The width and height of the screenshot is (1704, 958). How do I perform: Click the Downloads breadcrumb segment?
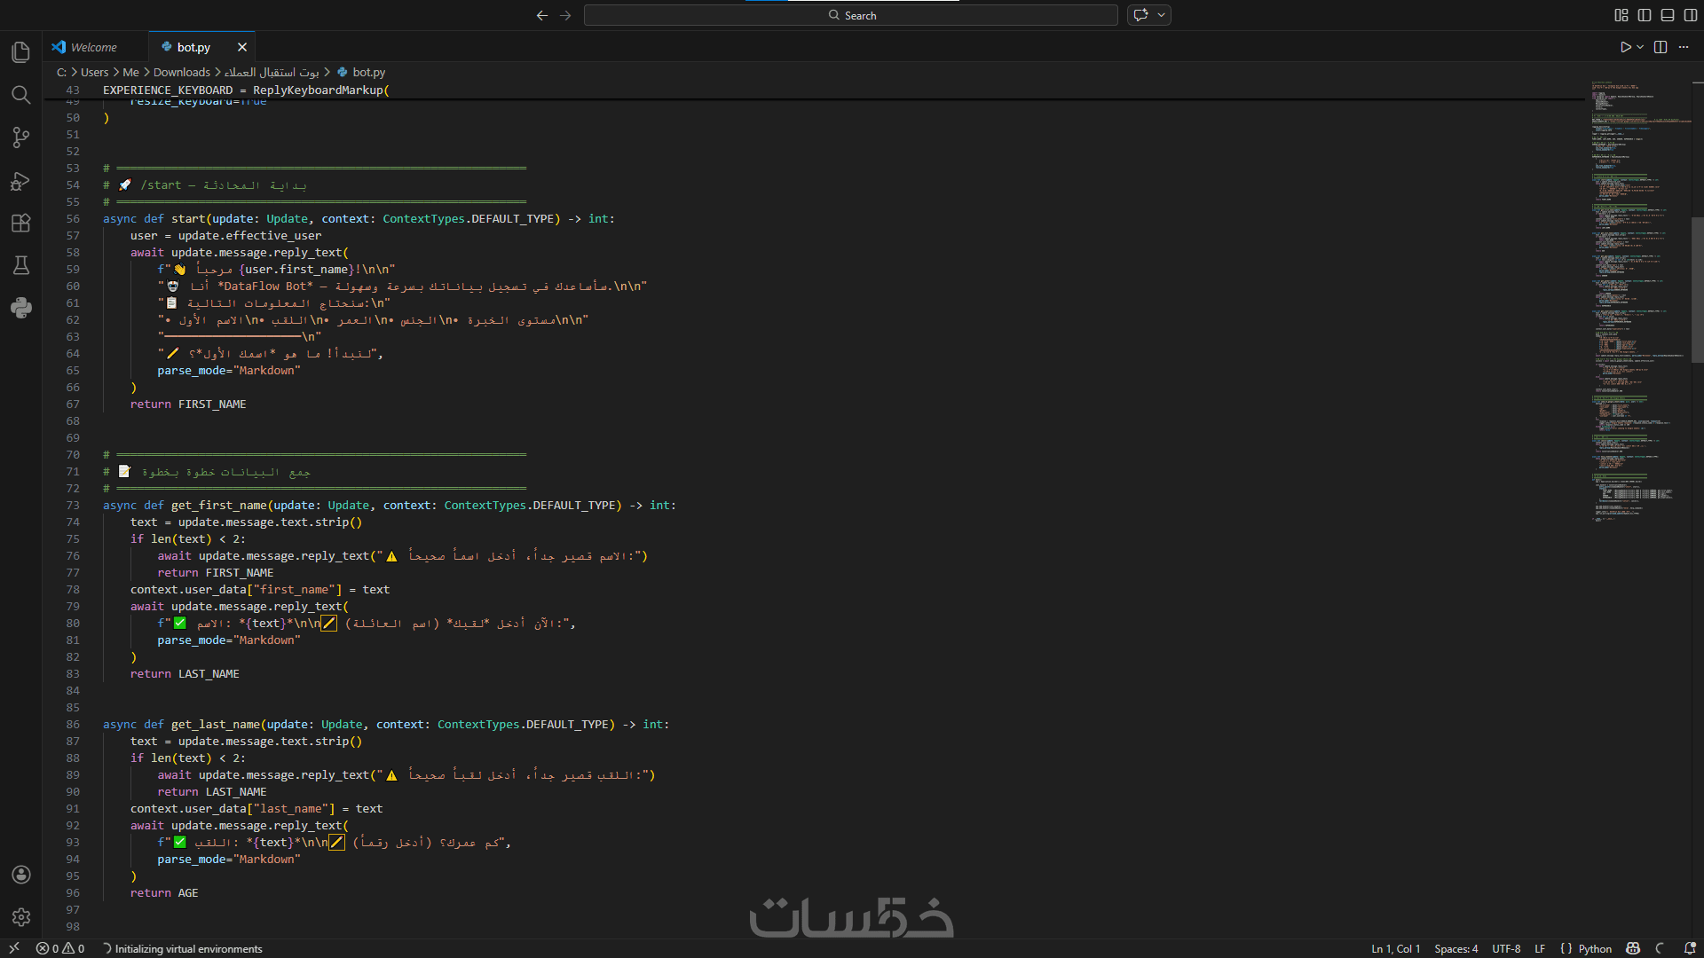pyautogui.click(x=181, y=73)
